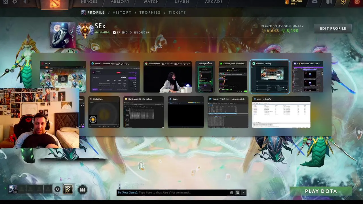Click the back arrow in top bar
Viewport: 363px width, 204px height.
point(25,2)
